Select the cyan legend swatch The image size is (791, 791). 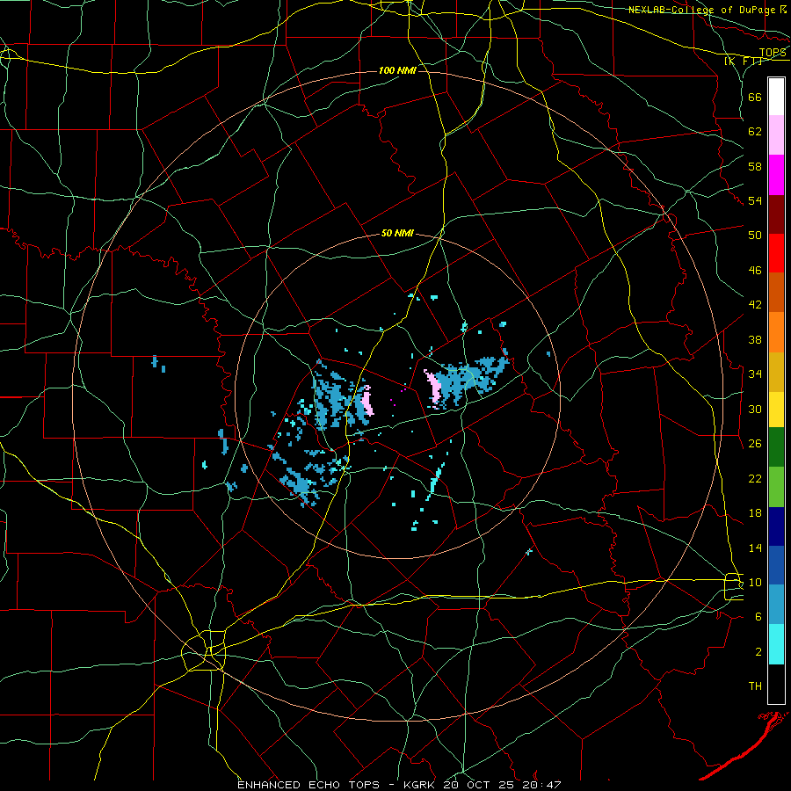776,644
